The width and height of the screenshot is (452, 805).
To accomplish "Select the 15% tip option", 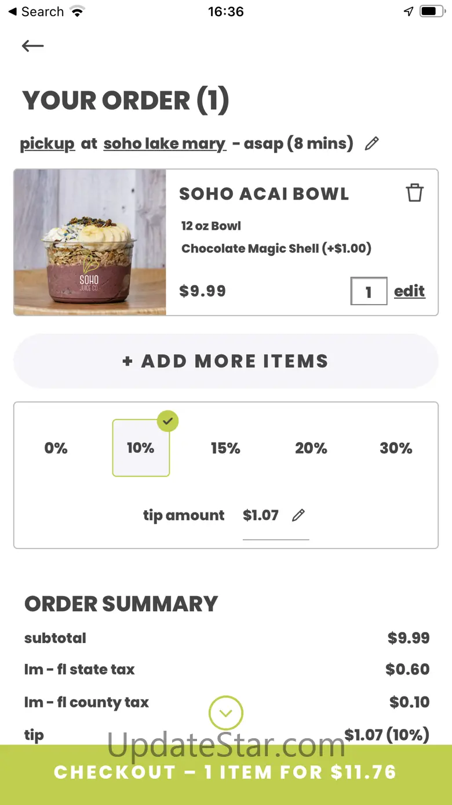I will tap(225, 448).
